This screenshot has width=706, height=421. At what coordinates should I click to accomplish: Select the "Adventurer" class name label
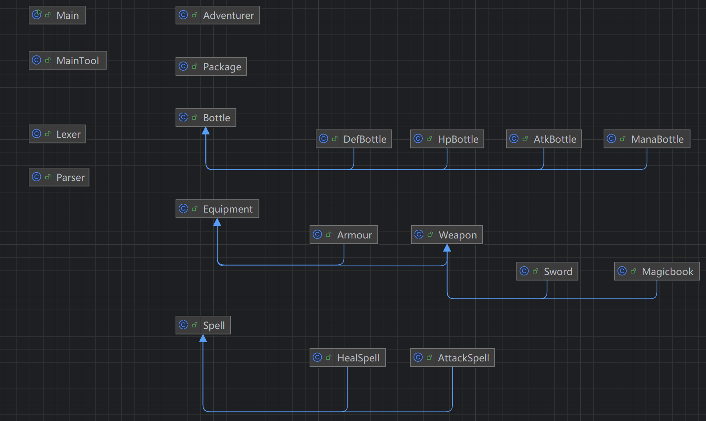[229, 15]
